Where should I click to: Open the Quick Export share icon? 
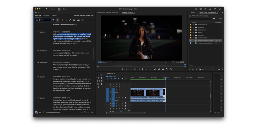201,9
